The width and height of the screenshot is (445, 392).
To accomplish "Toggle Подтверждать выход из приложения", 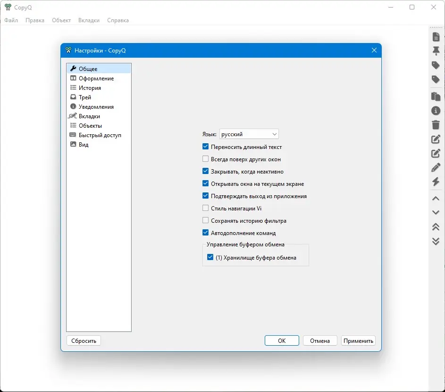I will 205,196.
